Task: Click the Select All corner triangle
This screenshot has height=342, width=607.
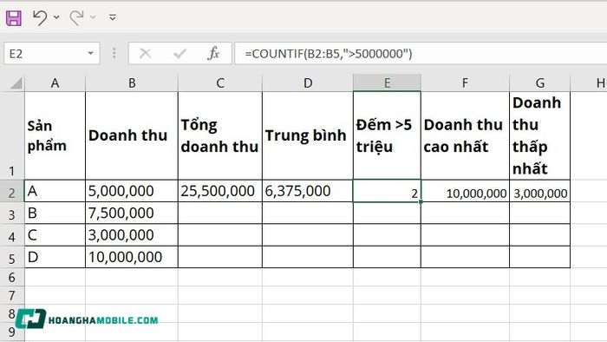Action: pos(16,82)
